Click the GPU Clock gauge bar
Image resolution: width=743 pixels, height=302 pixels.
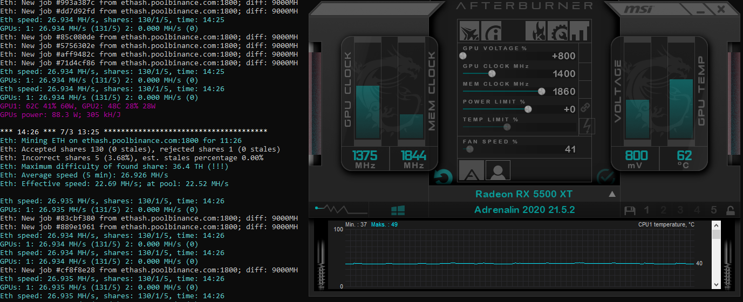pos(367,112)
